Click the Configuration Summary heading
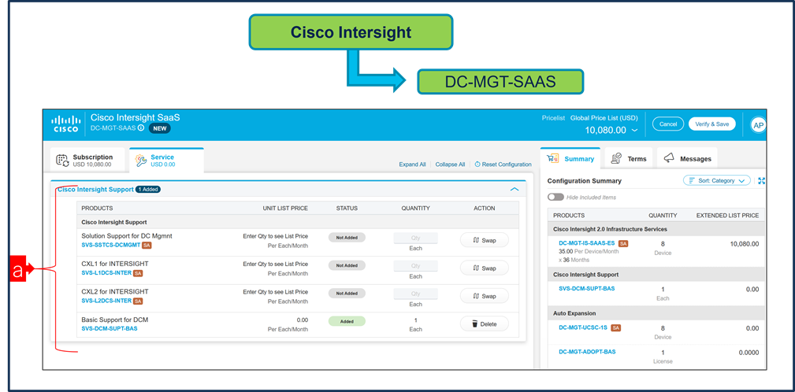 pos(584,181)
